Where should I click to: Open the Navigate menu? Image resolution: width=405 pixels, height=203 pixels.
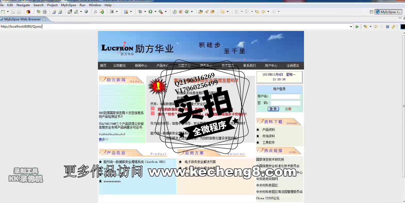click(x=23, y=5)
